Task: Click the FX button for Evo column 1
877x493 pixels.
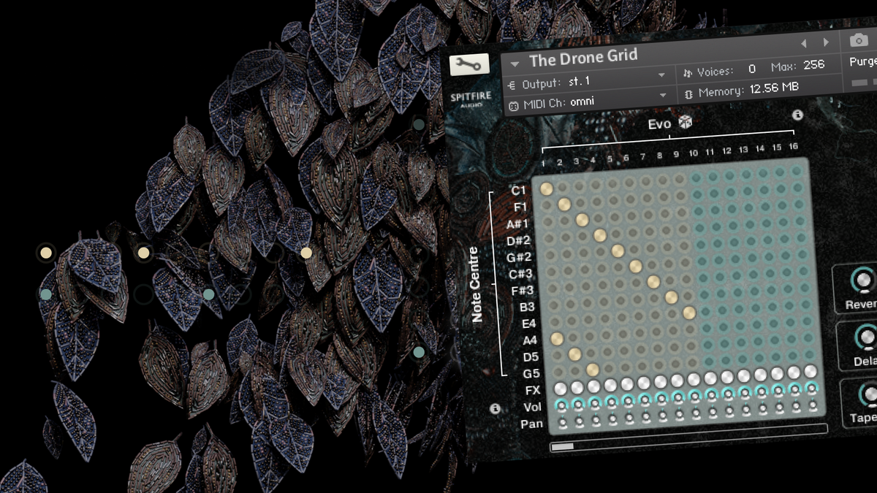Action: click(560, 388)
